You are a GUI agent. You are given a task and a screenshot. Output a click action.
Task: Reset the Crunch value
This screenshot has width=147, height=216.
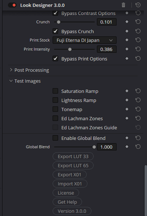(138, 22)
